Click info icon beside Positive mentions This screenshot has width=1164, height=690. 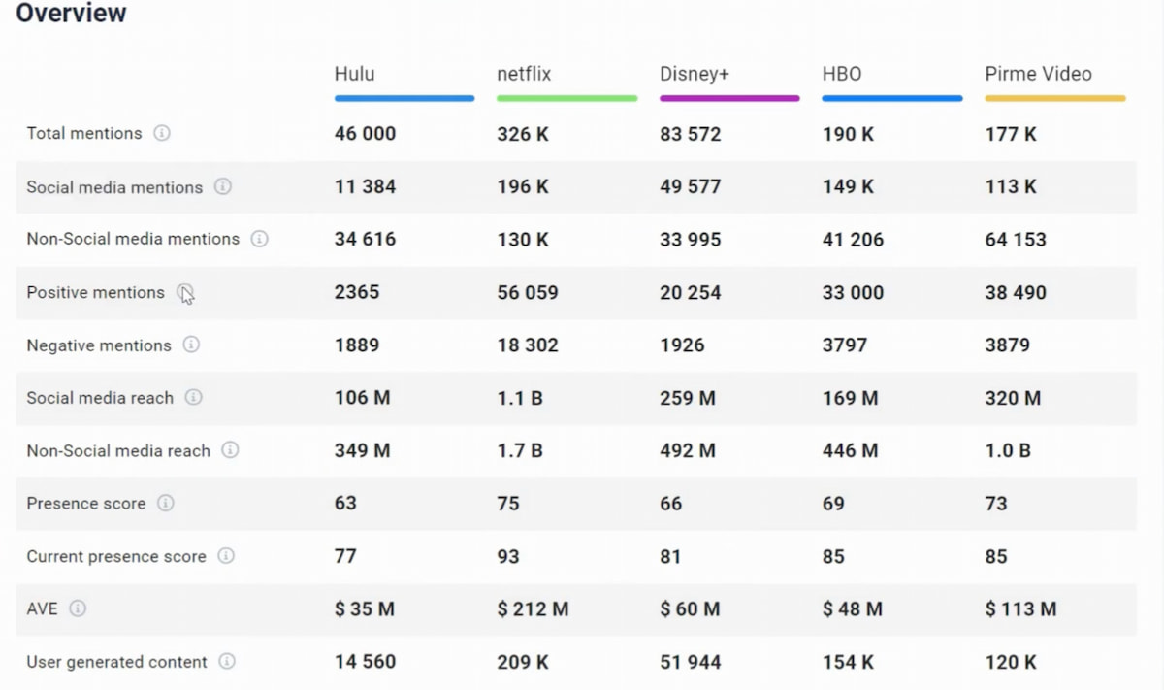pos(184,292)
